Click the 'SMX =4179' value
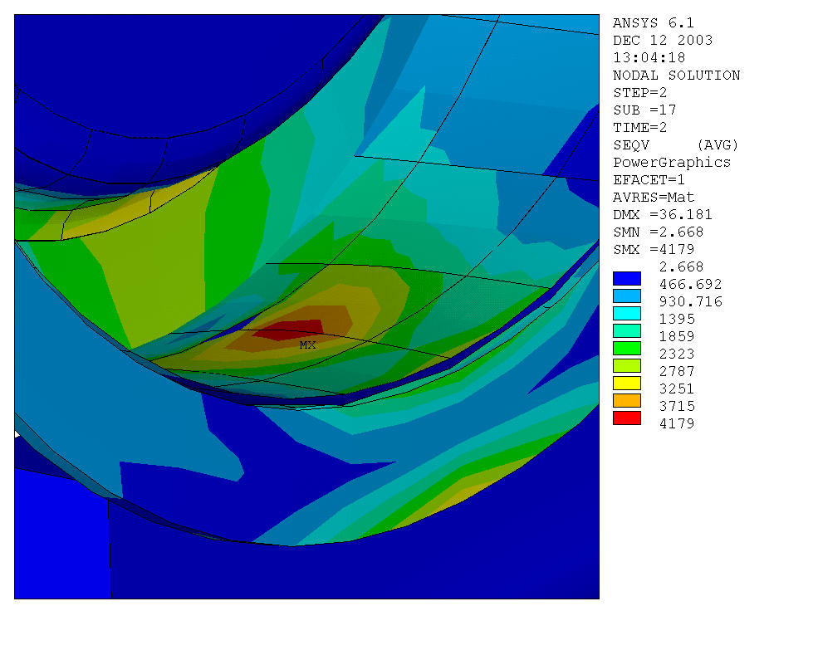The height and width of the screenshot is (650, 818). point(654,249)
